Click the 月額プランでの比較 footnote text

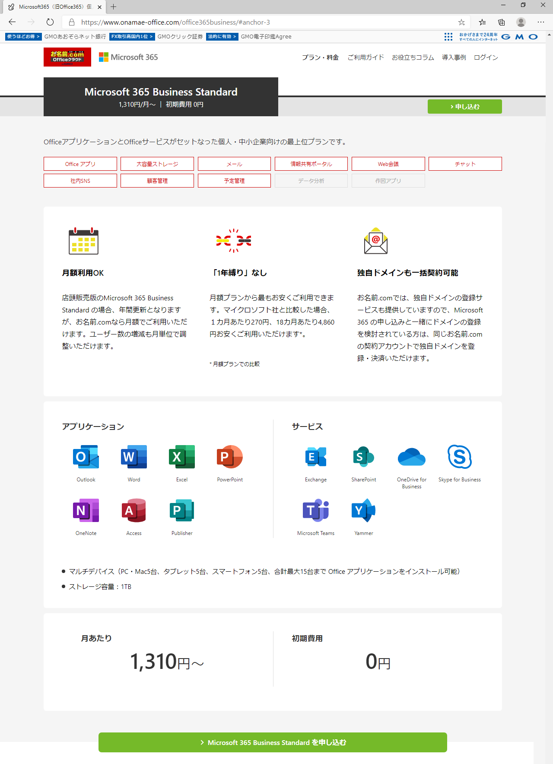tap(235, 364)
